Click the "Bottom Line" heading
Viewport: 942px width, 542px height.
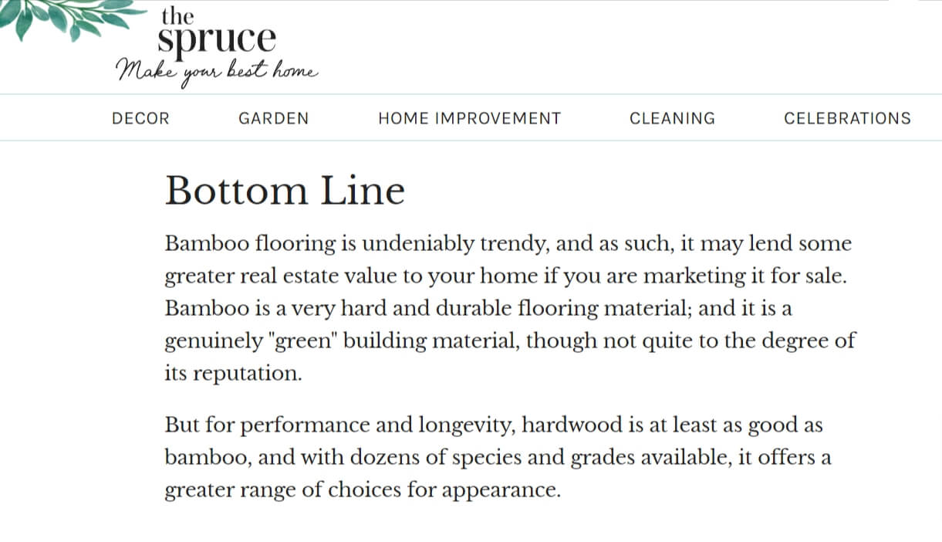[285, 190]
